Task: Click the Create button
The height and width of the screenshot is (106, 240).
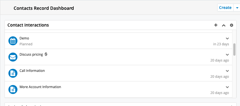Action: click(x=225, y=8)
